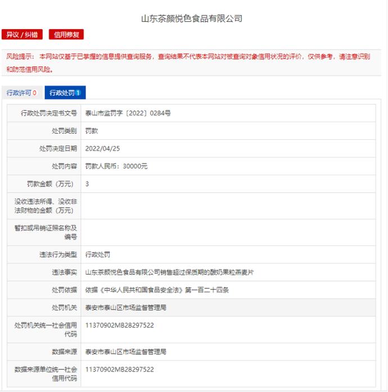The width and height of the screenshot is (388, 392).
Task: Click the 暂扣或吊销证照名称及编号 label
Action: pyautogui.click(x=46, y=233)
